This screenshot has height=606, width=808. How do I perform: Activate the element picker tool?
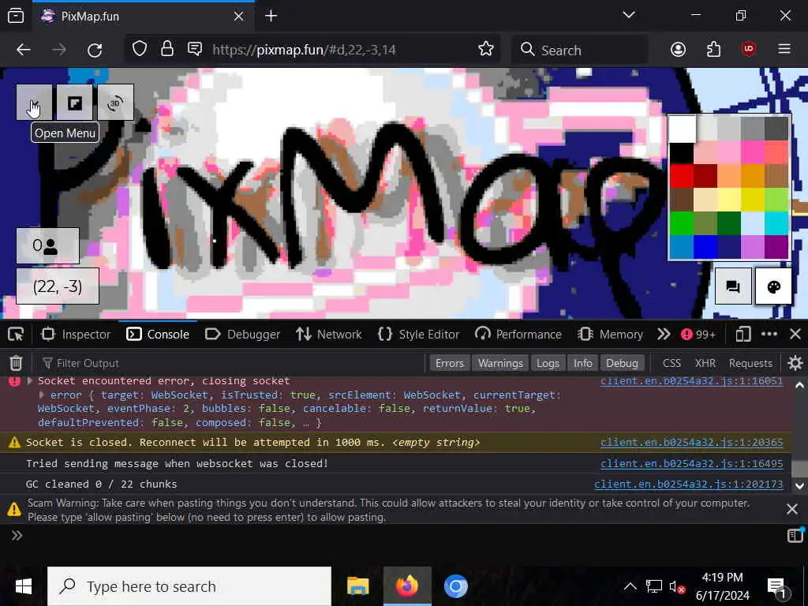click(16, 335)
